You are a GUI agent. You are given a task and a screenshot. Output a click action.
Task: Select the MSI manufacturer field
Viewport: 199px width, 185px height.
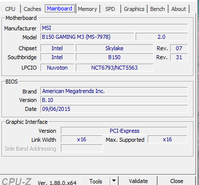(114, 28)
